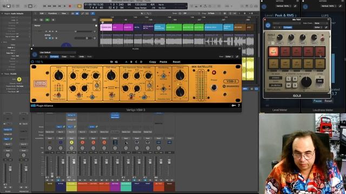Start playback with the transport Play button
Viewport: 346px width, 194px height.
(x=65, y=6)
